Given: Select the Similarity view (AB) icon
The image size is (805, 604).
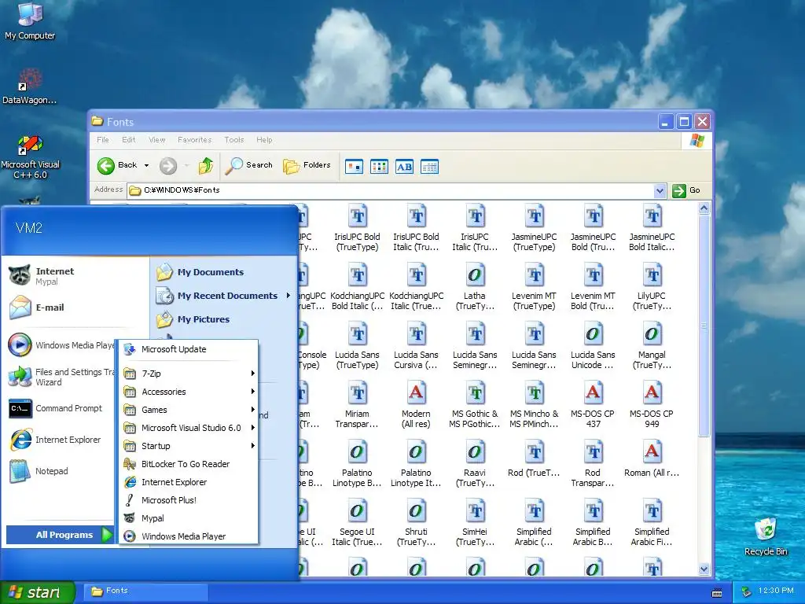Looking at the screenshot, I should click(x=404, y=167).
